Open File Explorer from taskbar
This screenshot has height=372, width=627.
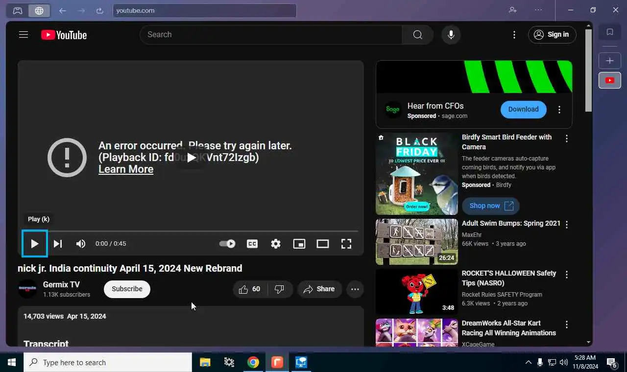coord(205,362)
